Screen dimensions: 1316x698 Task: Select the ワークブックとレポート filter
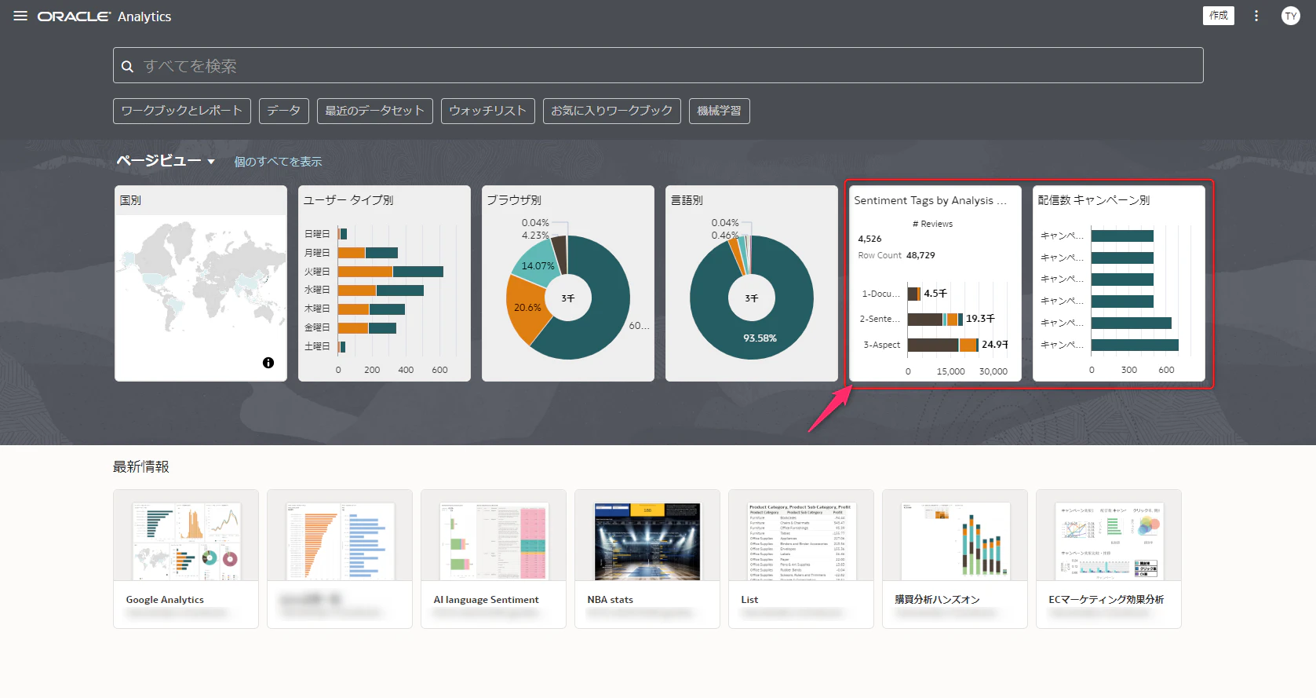point(182,111)
